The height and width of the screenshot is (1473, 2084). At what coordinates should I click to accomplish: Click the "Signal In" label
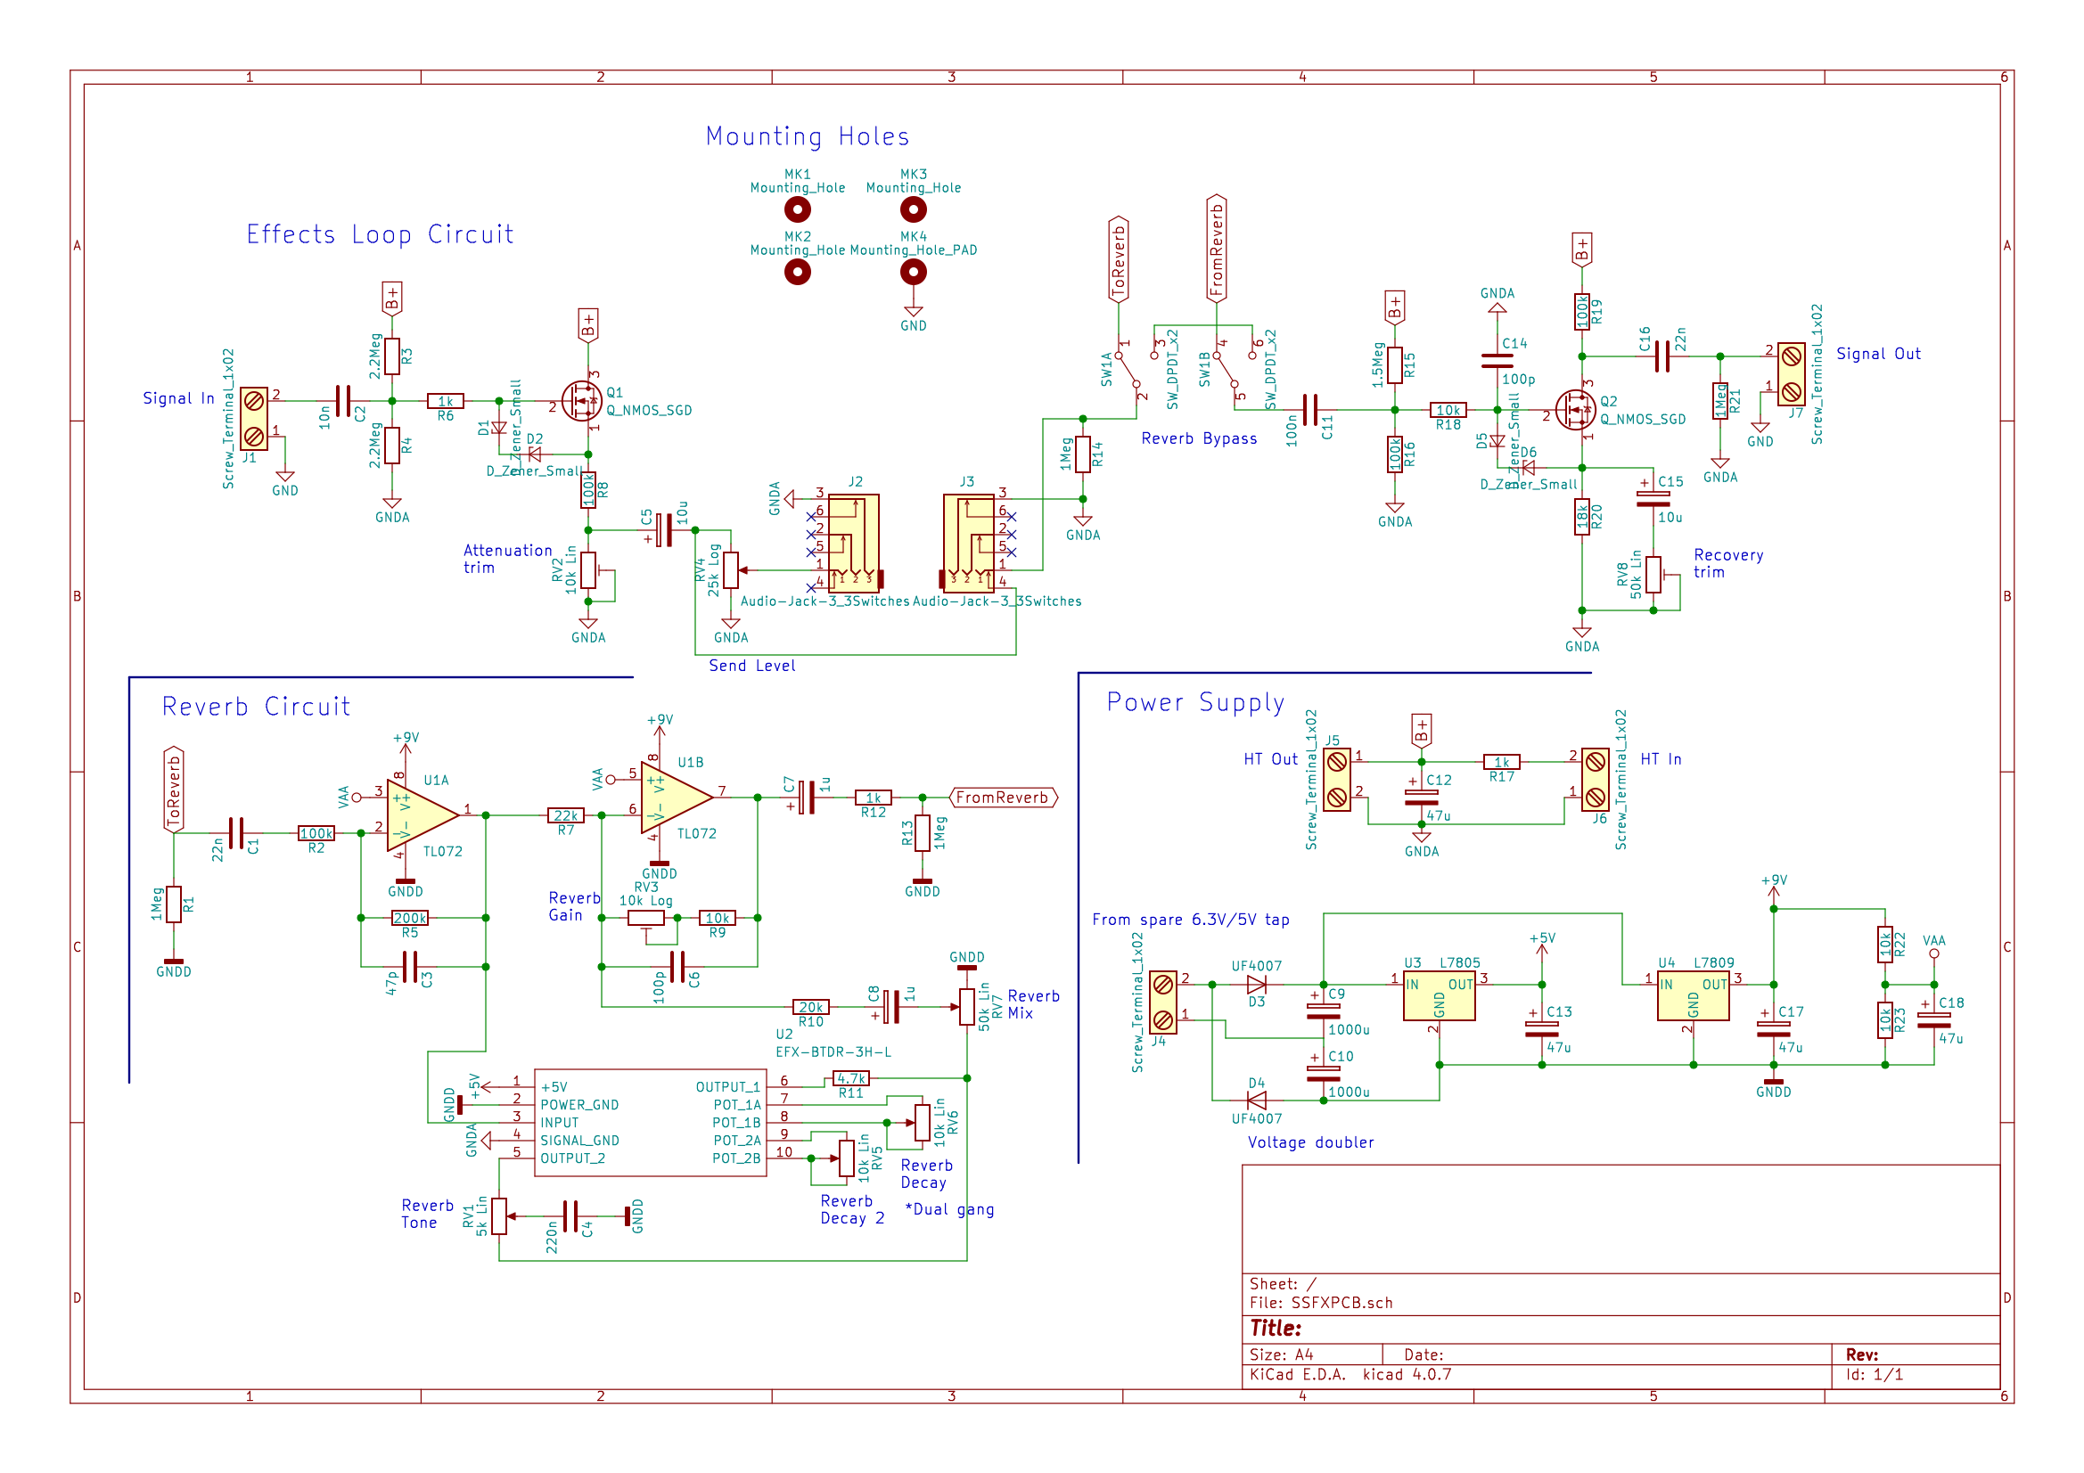point(179,398)
